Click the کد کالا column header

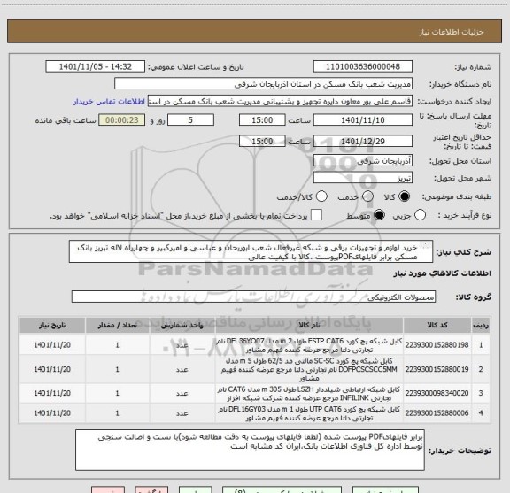(437, 325)
